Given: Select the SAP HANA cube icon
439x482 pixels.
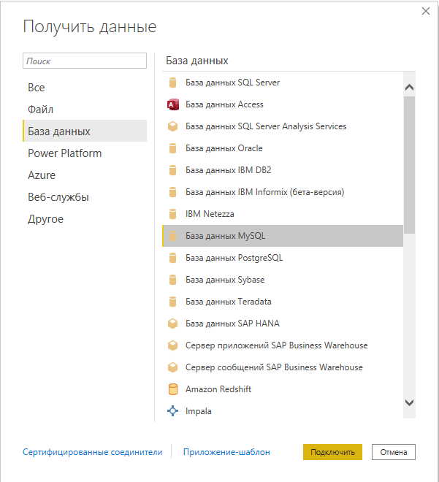Looking at the screenshot, I should 173,324.
